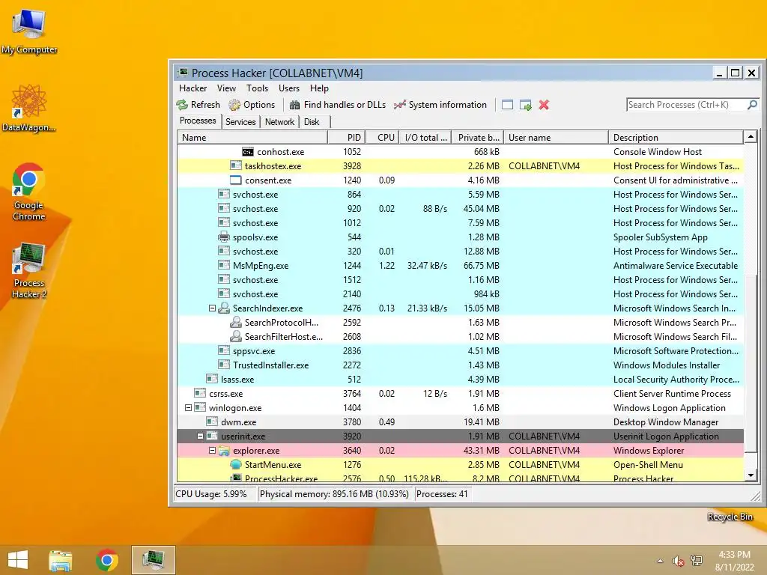Image resolution: width=767 pixels, height=575 pixels.
Task: Collapse the explorer.exe tree node
Action: pos(212,450)
